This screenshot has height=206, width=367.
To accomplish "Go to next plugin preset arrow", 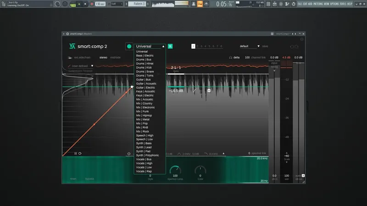I will point(295,34).
